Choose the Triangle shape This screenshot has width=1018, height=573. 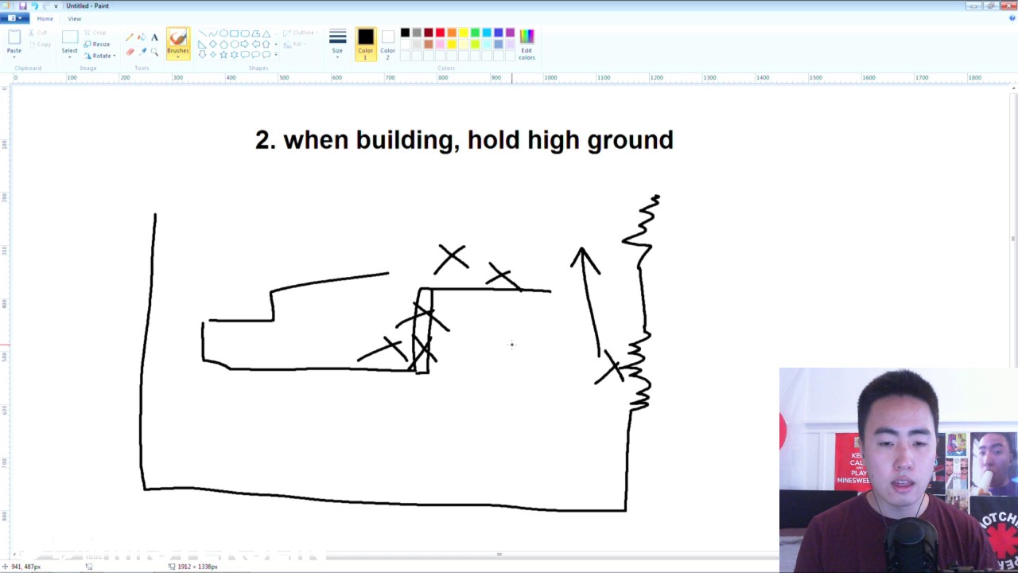pyautogui.click(x=266, y=33)
